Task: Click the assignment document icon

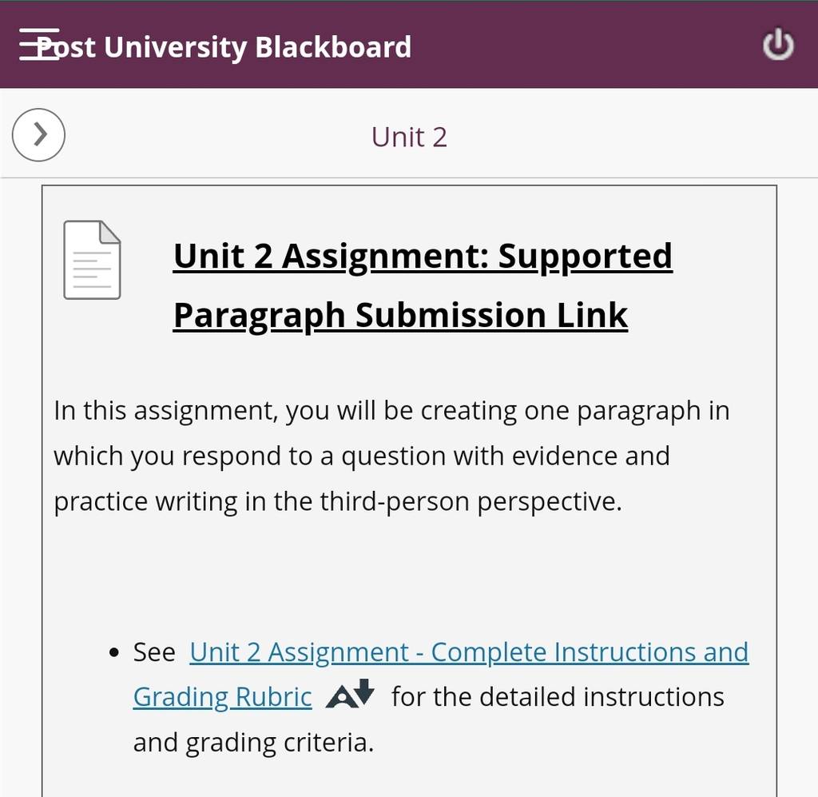Action: tap(92, 260)
